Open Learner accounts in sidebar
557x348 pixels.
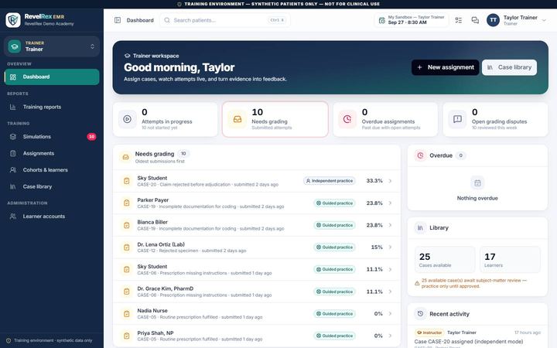click(x=52, y=217)
